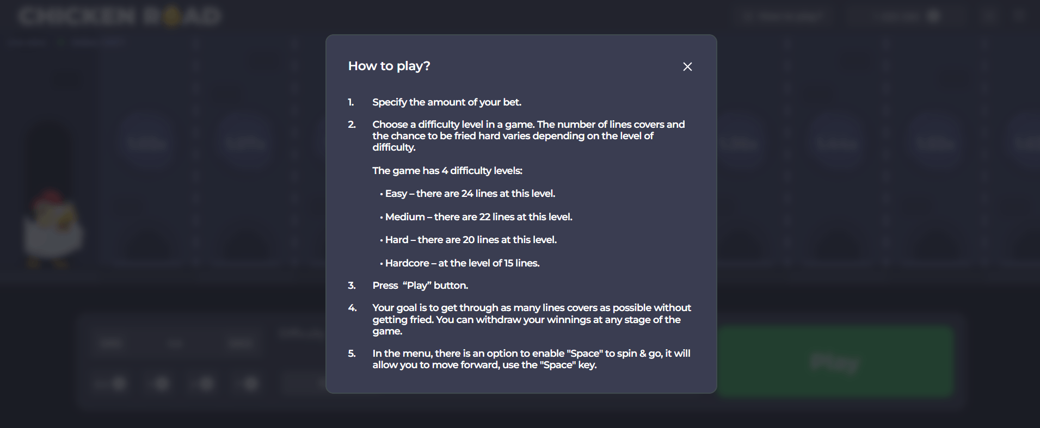Viewport: 1040px width, 428px height.
Task: Click the "How to play?" heading
Action: [x=389, y=66]
